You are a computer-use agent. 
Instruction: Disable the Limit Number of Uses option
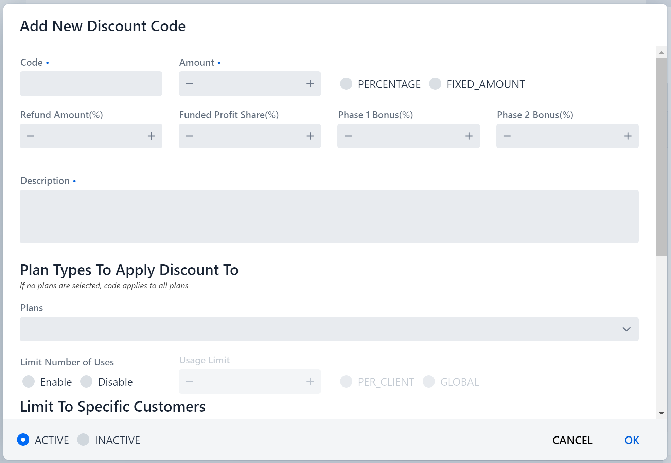[x=87, y=382]
